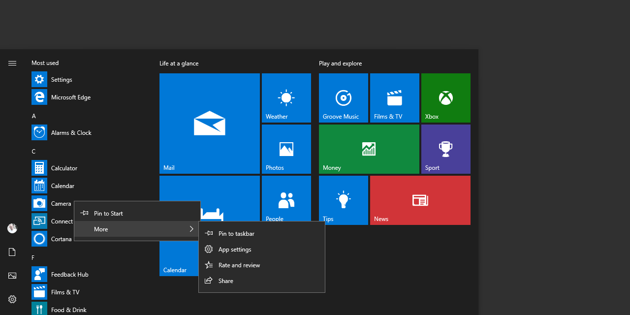Open the Mail tile
The height and width of the screenshot is (315, 630).
click(209, 124)
